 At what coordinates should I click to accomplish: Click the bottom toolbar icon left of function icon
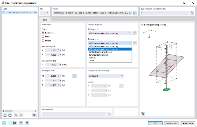coord(21,123)
